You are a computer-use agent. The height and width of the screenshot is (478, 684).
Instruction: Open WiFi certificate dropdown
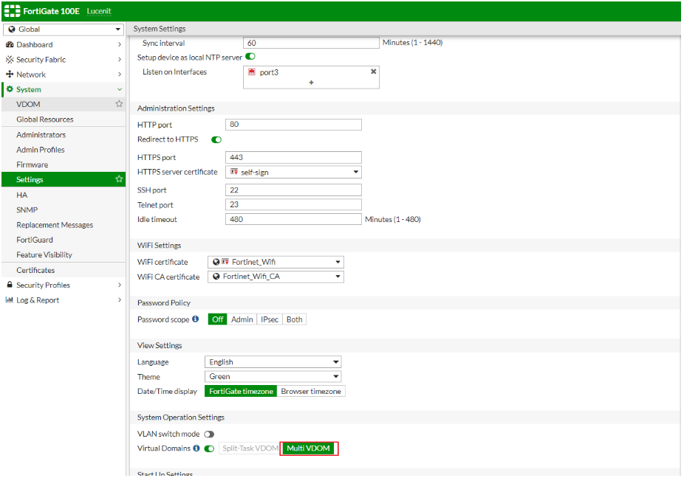coord(276,262)
